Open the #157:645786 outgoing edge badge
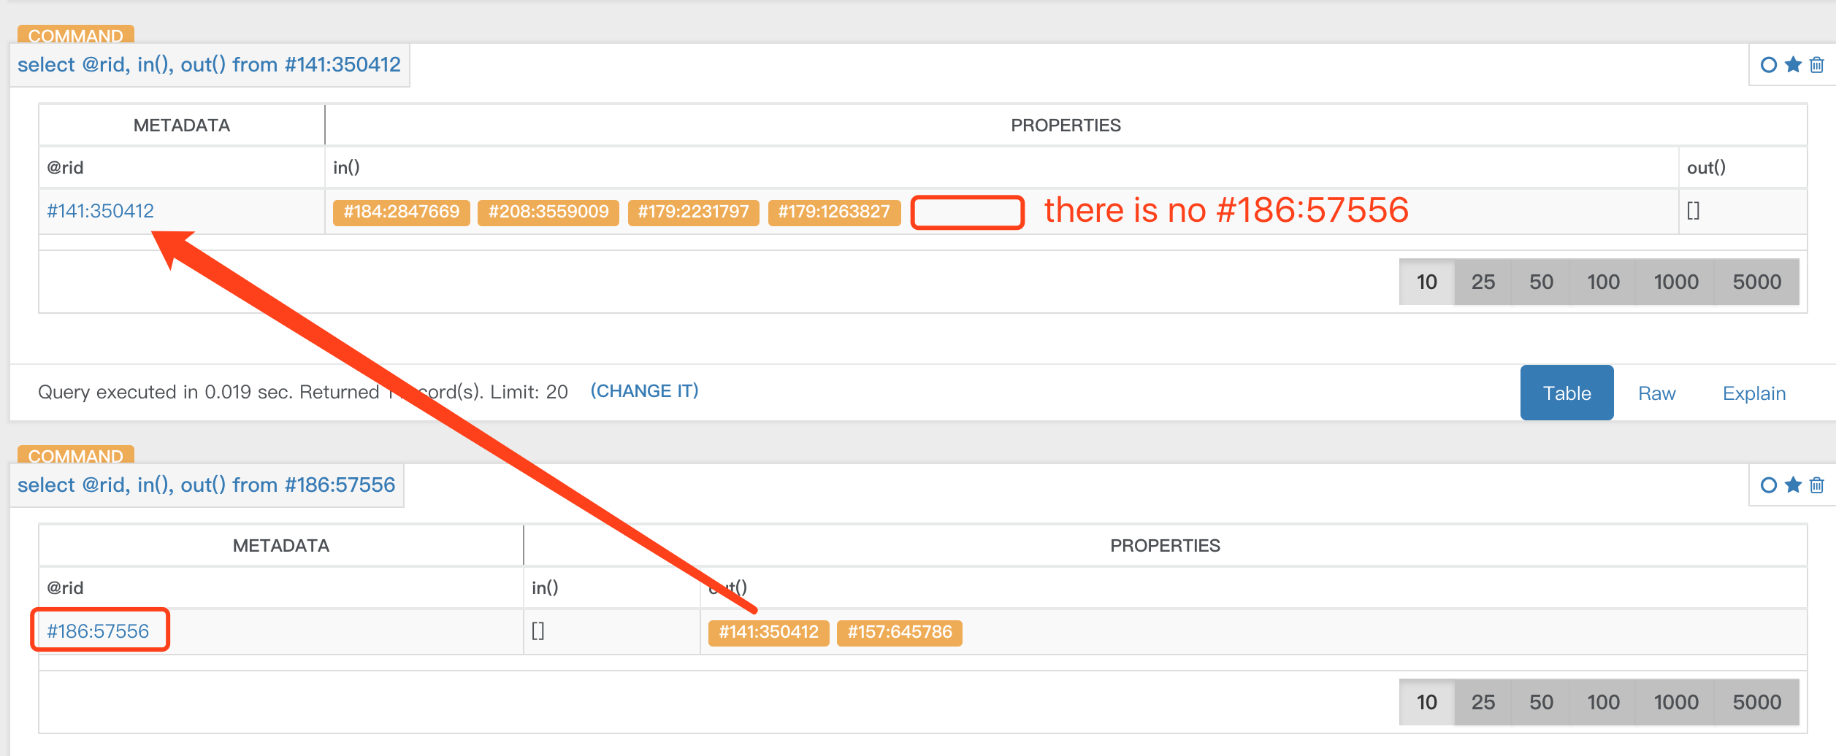The image size is (1836, 756). [900, 633]
